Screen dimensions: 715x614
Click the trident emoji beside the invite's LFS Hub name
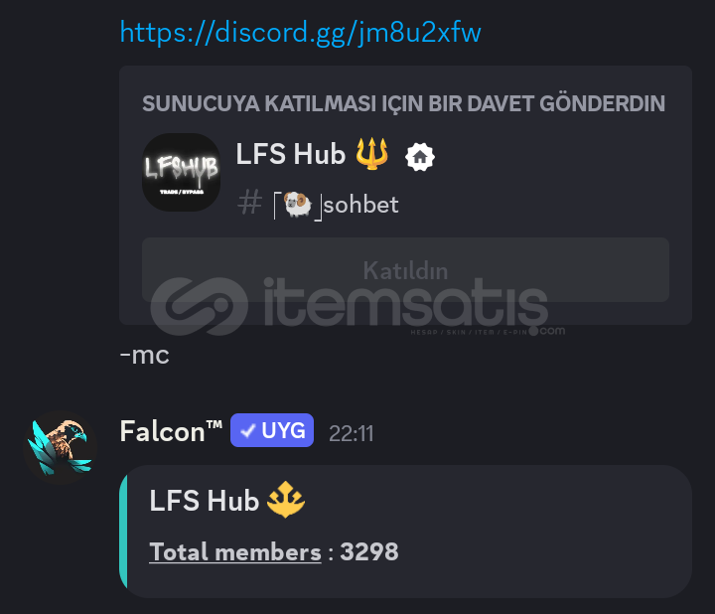pos(372,153)
